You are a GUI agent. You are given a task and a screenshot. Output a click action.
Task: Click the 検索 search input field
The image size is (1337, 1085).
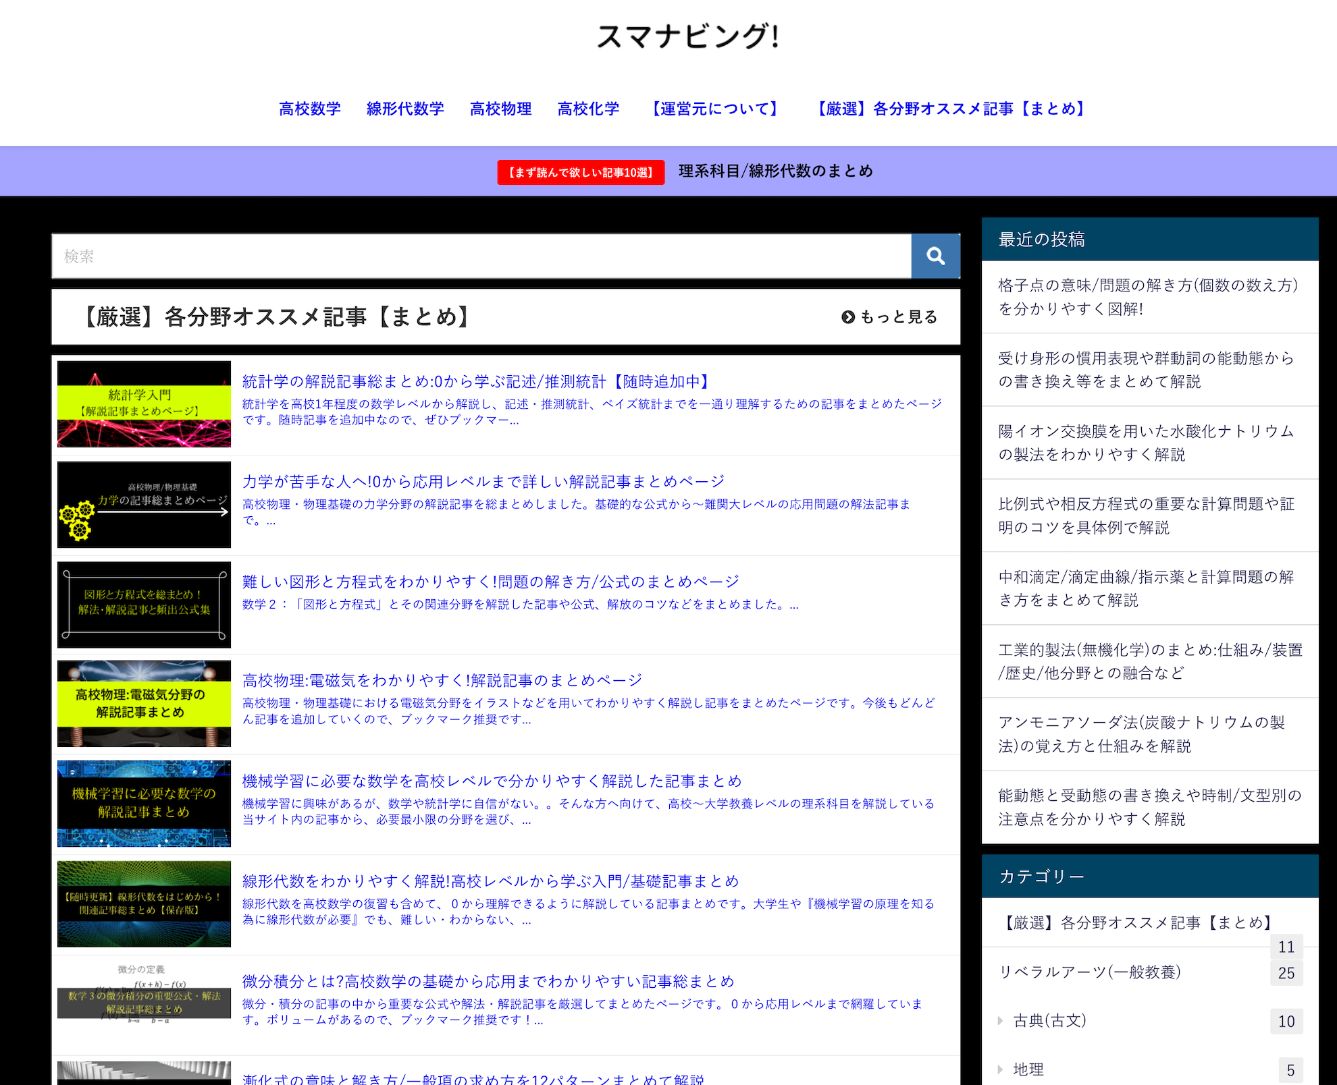coord(481,256)
